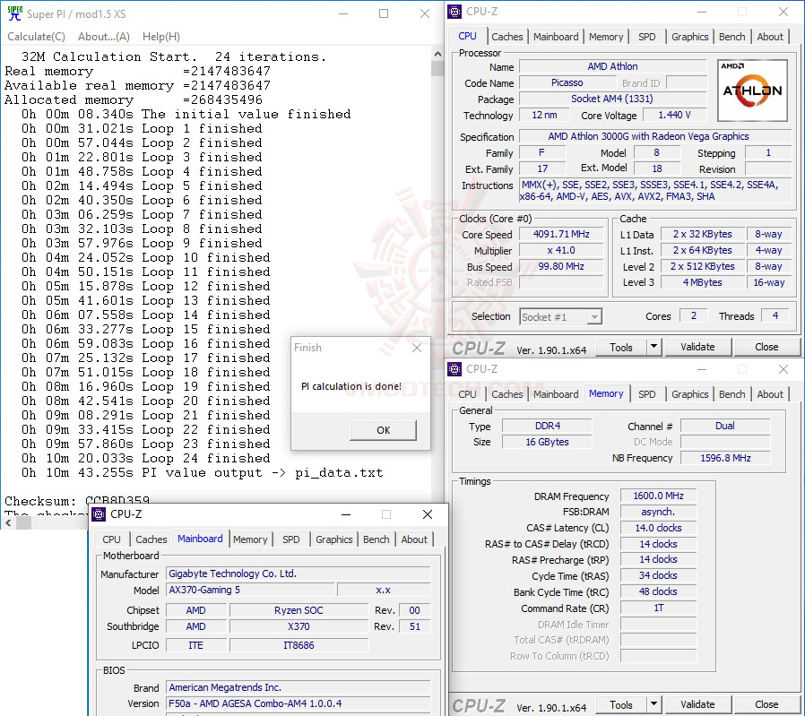This screenshot has height=716, width=805.
Task: Click motherboard model AX370-Gaming 5 field
Action: (x=250, y=590)
